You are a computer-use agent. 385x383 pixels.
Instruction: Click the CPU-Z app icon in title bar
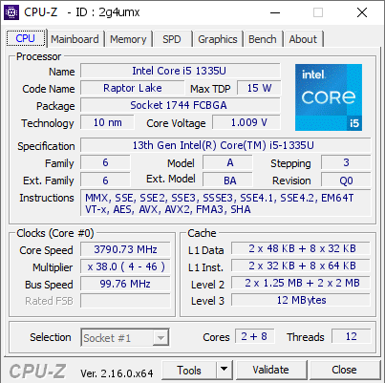tap(11, 12)
